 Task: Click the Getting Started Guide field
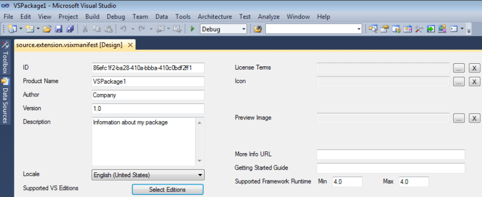click(x=391, y=168)
